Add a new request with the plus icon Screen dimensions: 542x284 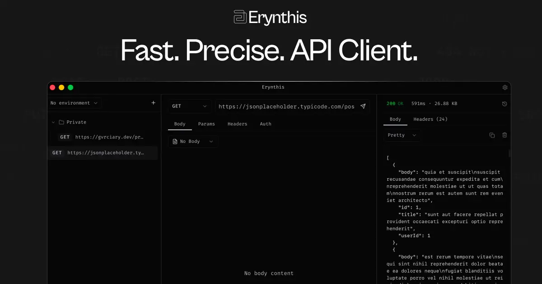[x=154, y=103]
